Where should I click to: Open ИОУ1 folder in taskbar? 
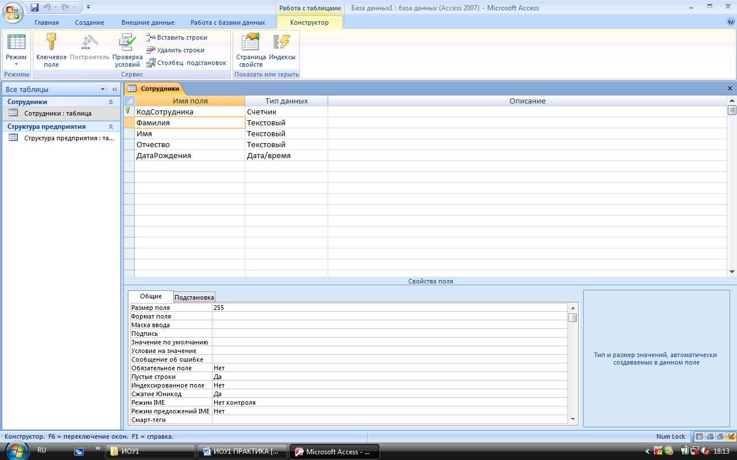point(150,451)
